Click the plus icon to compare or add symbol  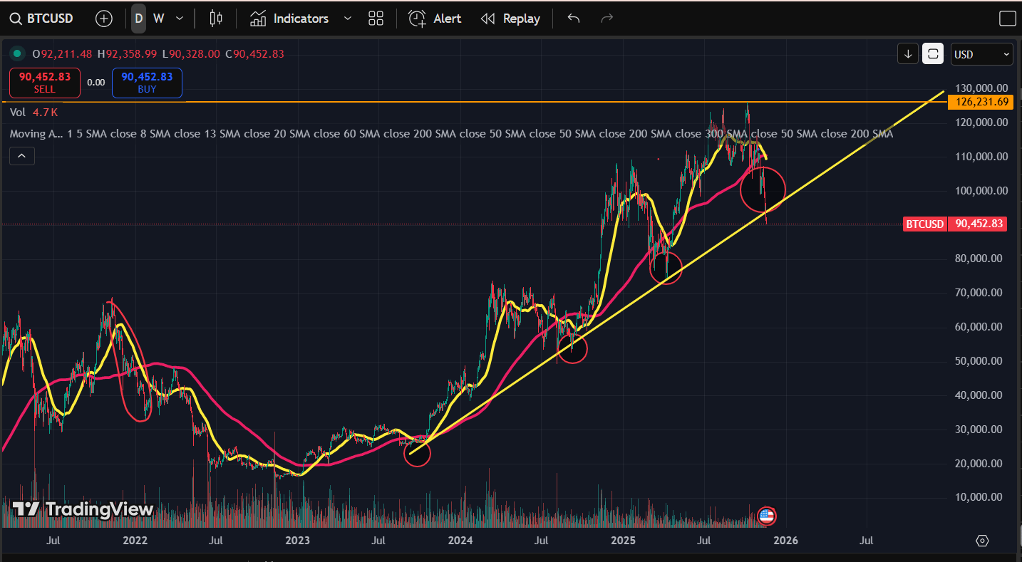(x=104, y=19)
